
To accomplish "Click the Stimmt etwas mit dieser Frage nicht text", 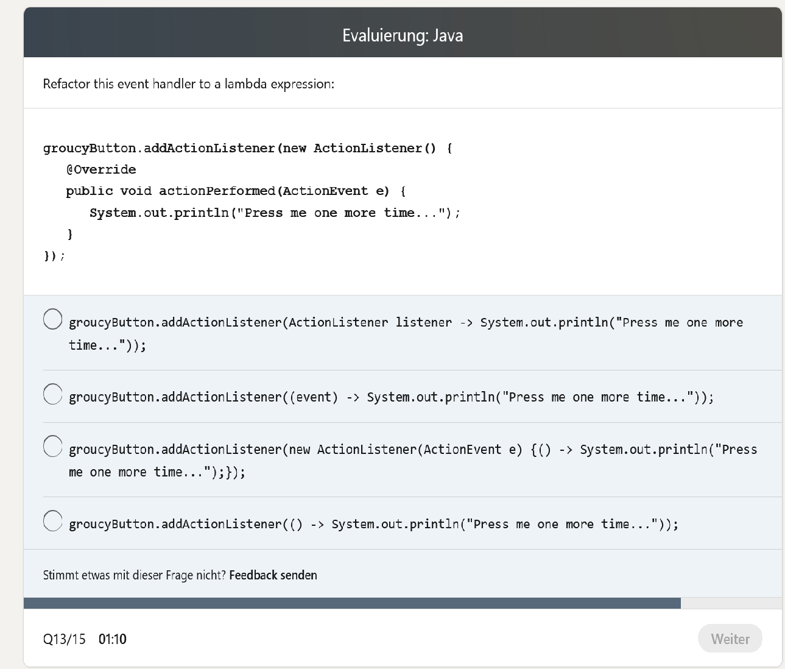I will [135, 575].
